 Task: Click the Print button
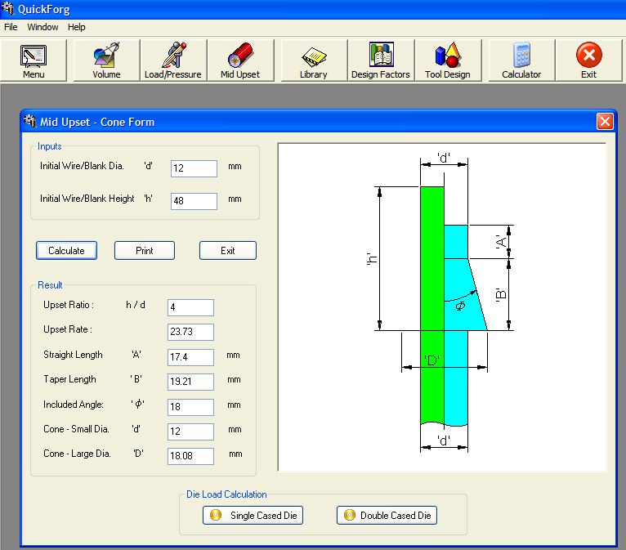pos(144,251)
